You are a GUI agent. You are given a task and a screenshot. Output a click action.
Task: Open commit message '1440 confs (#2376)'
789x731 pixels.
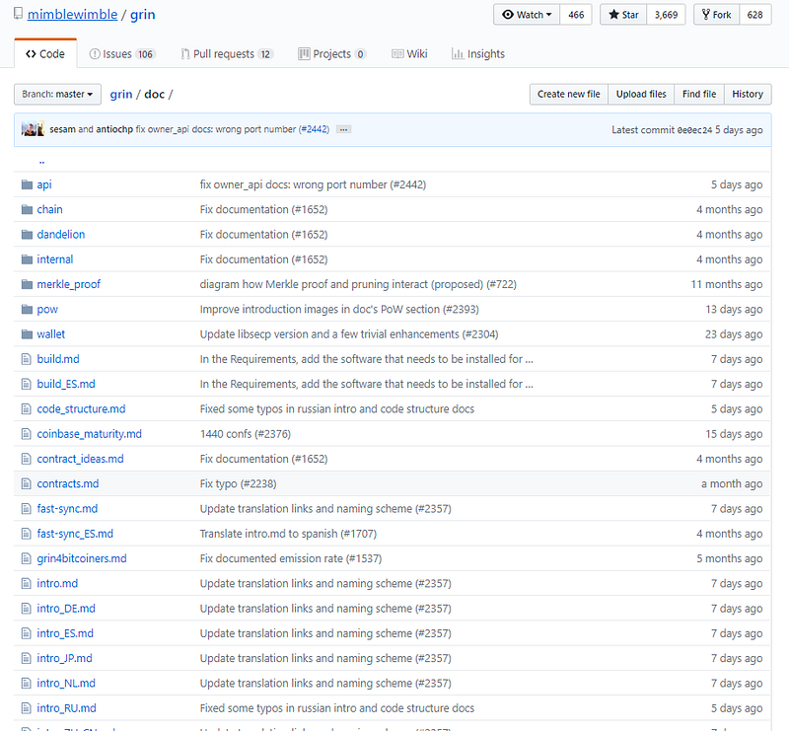coord(245,434)
